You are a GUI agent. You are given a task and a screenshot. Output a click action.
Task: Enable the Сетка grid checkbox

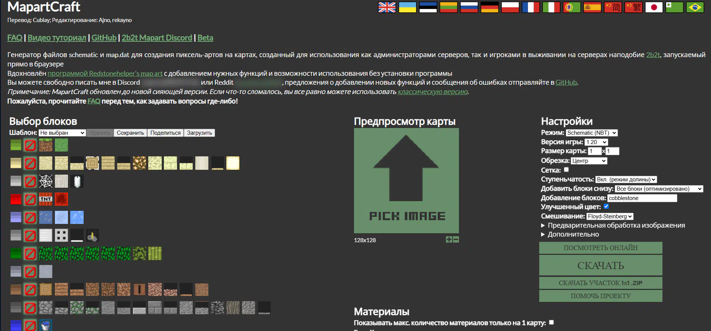566,170
